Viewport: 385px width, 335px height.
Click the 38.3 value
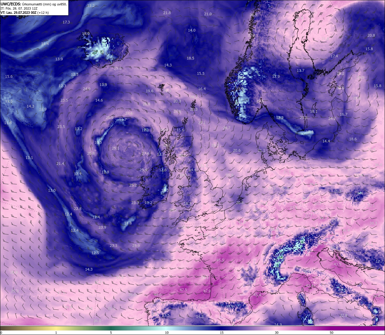pyautogui.click(x=373, y=223)
